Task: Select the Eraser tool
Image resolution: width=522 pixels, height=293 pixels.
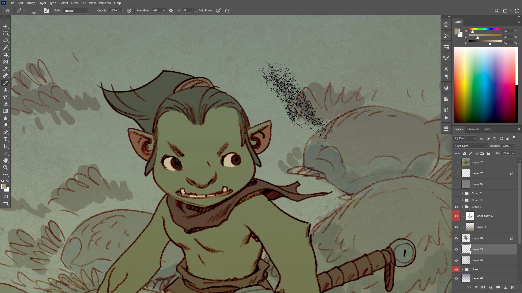Action: tap(5, 104)
